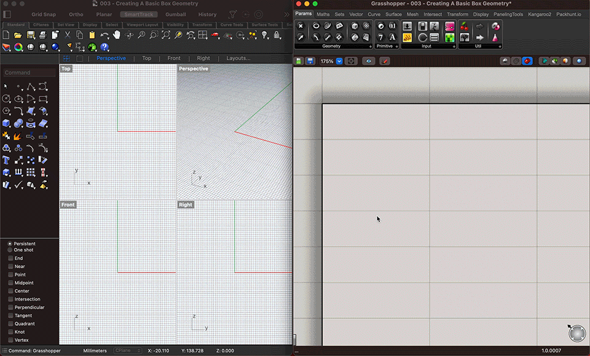Select the Text 'T' tool in sidebar
Screen dimensions: 590x356
[6, 160]
